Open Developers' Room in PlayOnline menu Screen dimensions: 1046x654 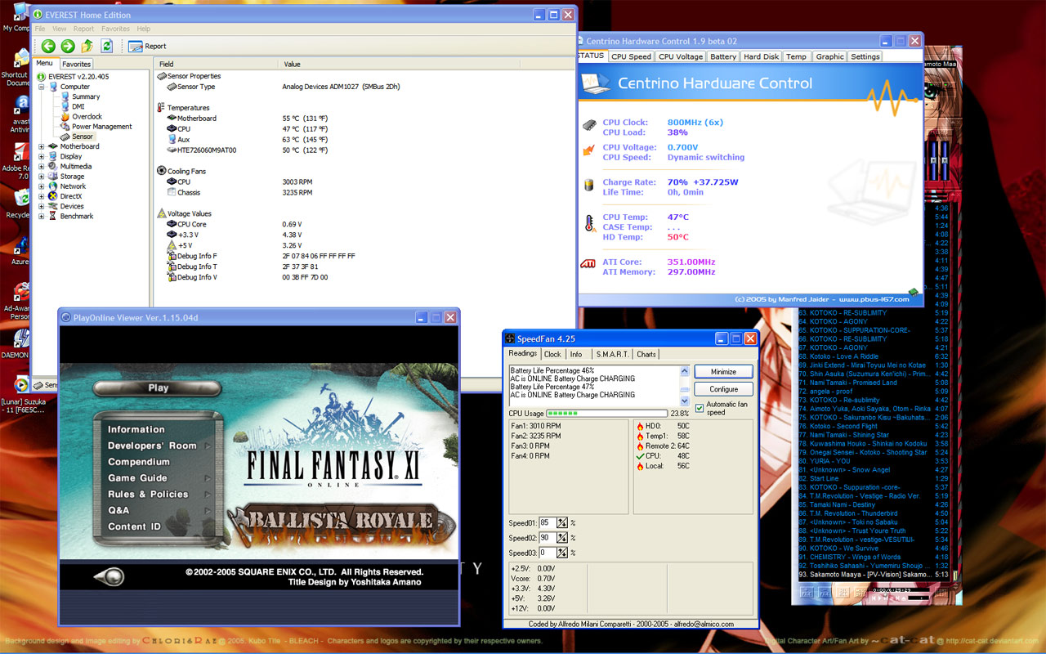[x=152, y=446]
